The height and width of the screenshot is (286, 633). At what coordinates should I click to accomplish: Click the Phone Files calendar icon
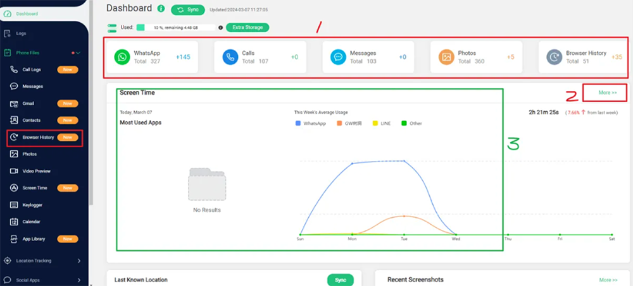(x=7, y=53)
